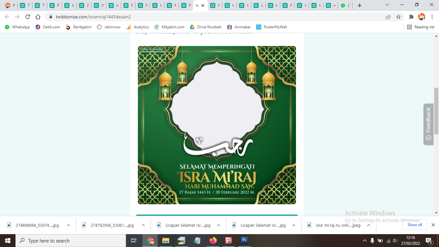The height and width of the screenshot is (247, 439).
Task: Close the downloads bar
Action: pos(433,225)
